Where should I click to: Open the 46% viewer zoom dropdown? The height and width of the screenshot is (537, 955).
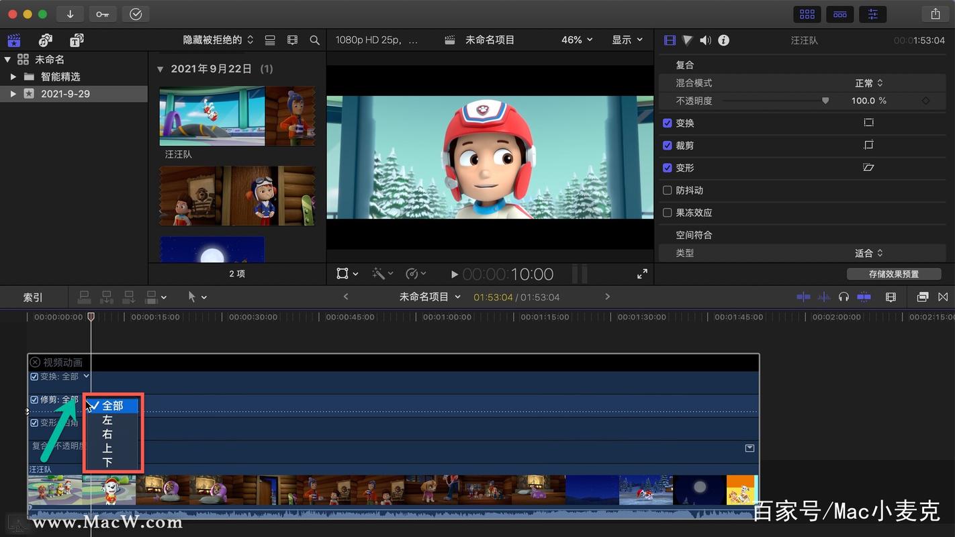577,40
